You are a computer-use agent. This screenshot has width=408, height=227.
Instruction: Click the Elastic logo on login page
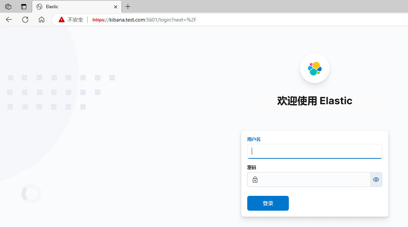click(x=314, y=68)
